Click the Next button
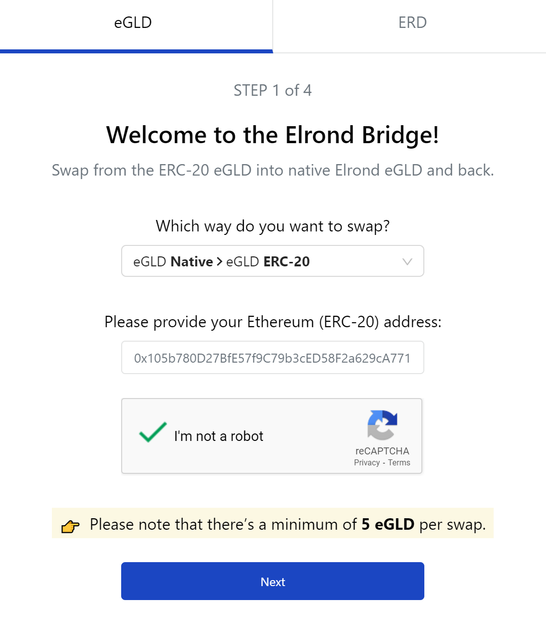 pos(273,581)
